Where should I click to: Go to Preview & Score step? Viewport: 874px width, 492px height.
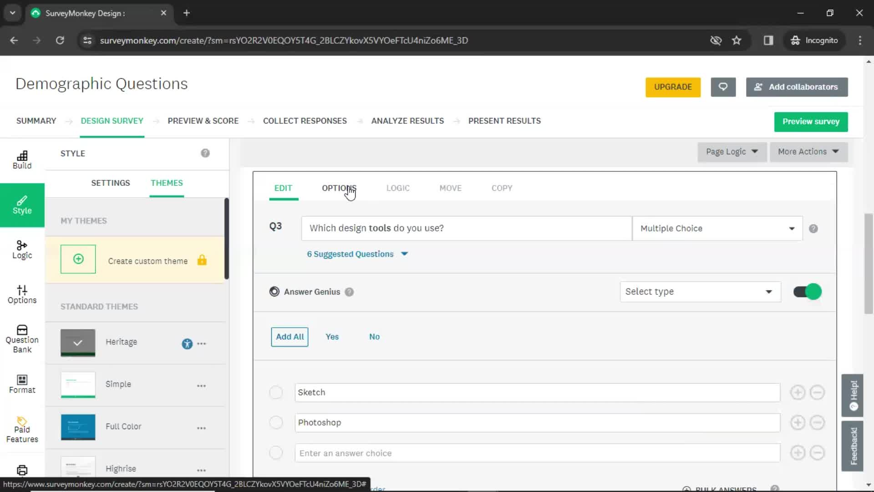203,121
